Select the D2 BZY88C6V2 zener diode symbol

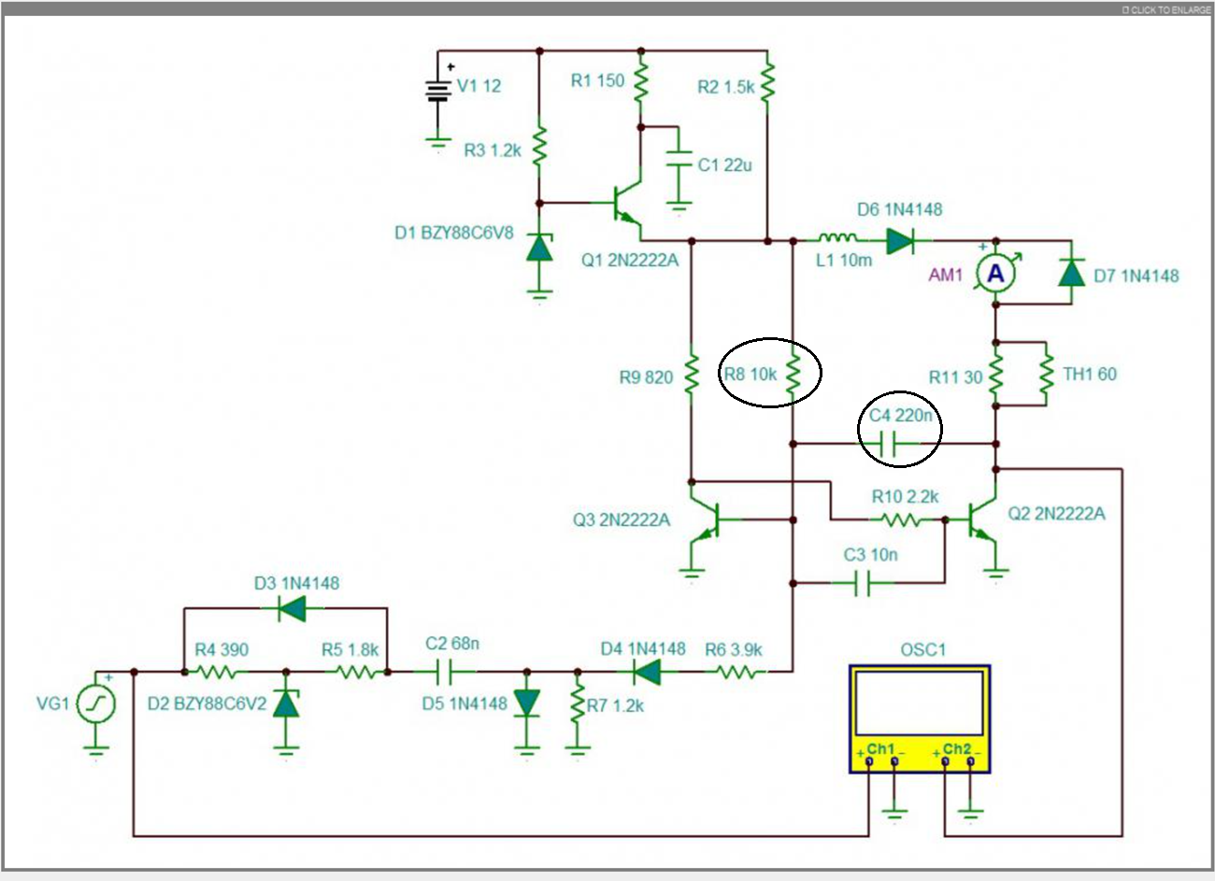(x=286, y=703)
